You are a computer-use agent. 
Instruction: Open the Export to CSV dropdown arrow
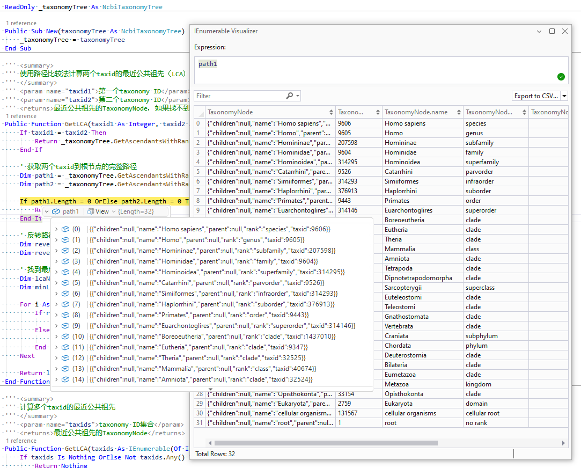click(564, 96)
